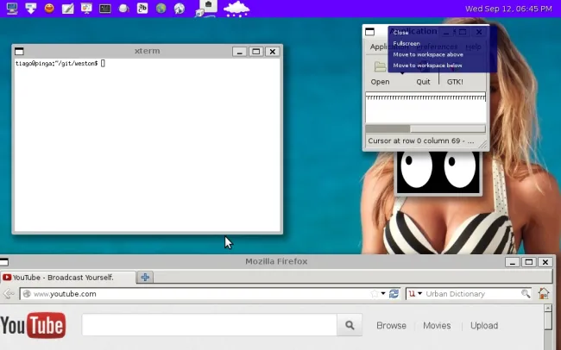The width and height of the screenshot is (561, 350).
Task: Click the YouTube logo
Action: tap(33, 325)
